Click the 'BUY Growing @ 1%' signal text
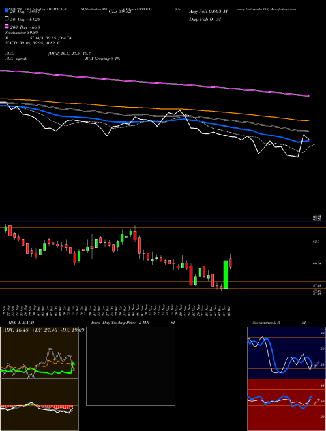Viewport: 326px width, 431px height. [x=102, y=59]
